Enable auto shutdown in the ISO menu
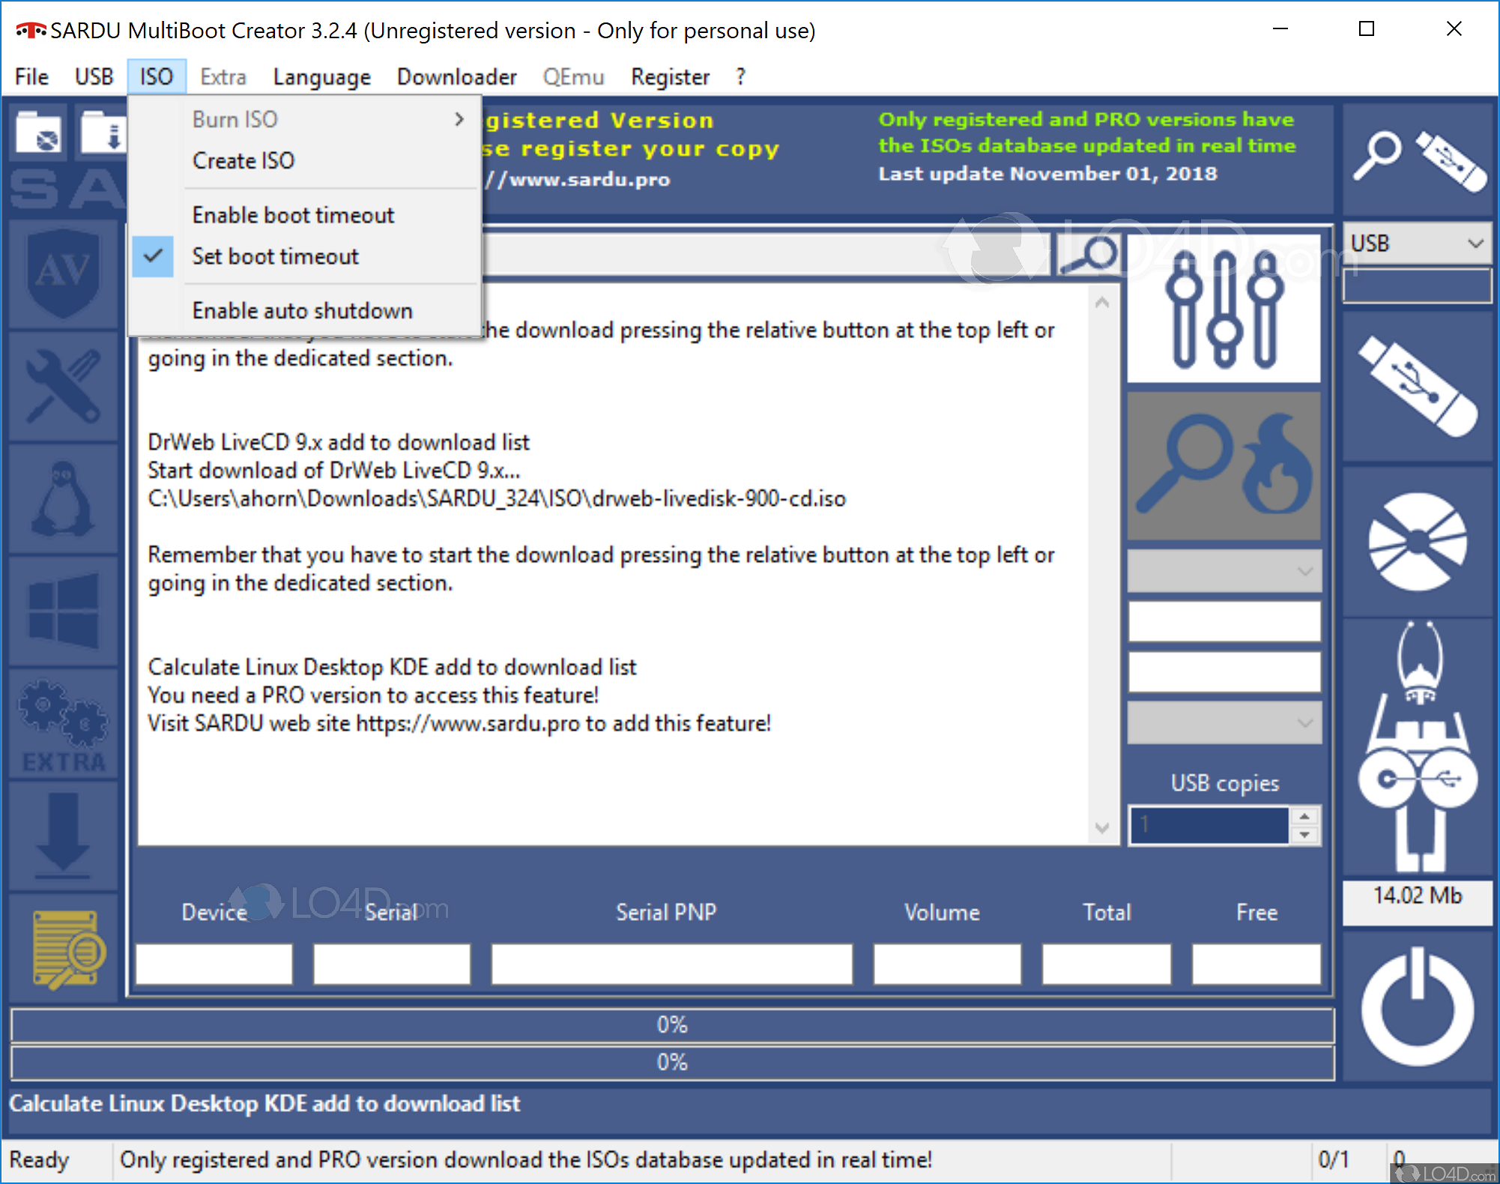The width and height of the screenshot is (1500, 1184). (x=302, y=309)
